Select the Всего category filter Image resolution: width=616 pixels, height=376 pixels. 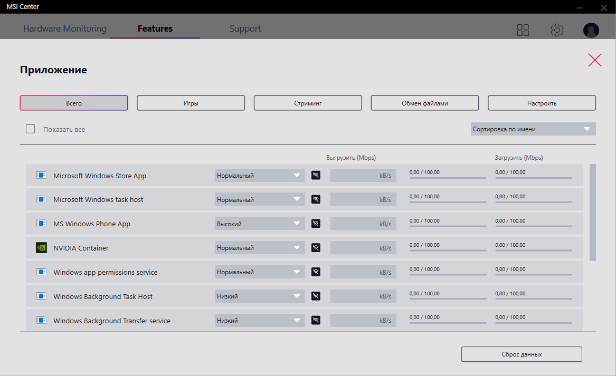click(x=74, y=103)
